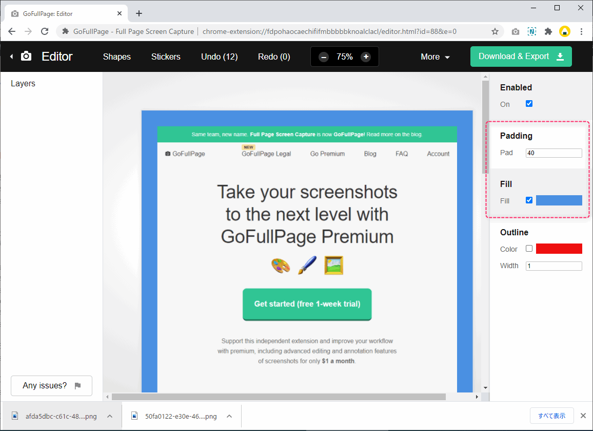Enable the Outline Color checkbox
Image resolution: width=593 pixels, height=431 pixels.
pos(529,249)
